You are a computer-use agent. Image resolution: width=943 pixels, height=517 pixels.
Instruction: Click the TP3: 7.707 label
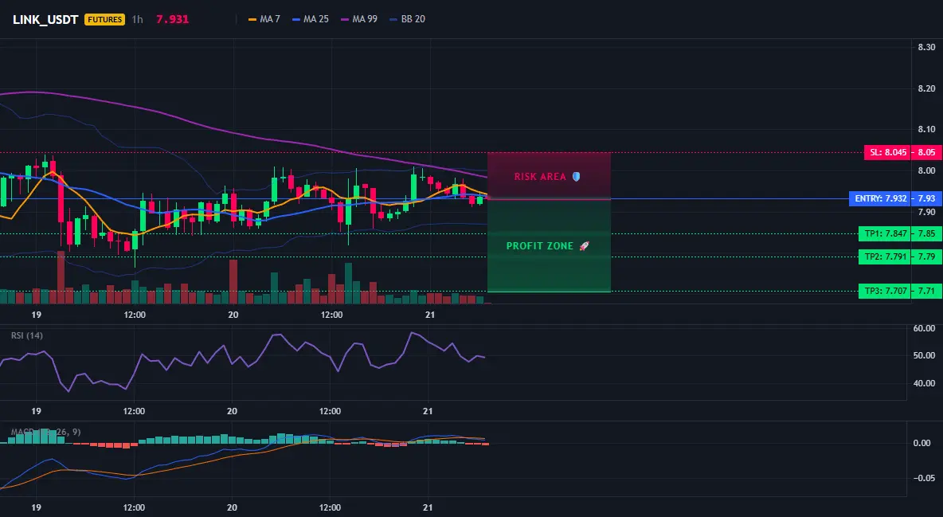pyautogui.click(x=885, y=292)
